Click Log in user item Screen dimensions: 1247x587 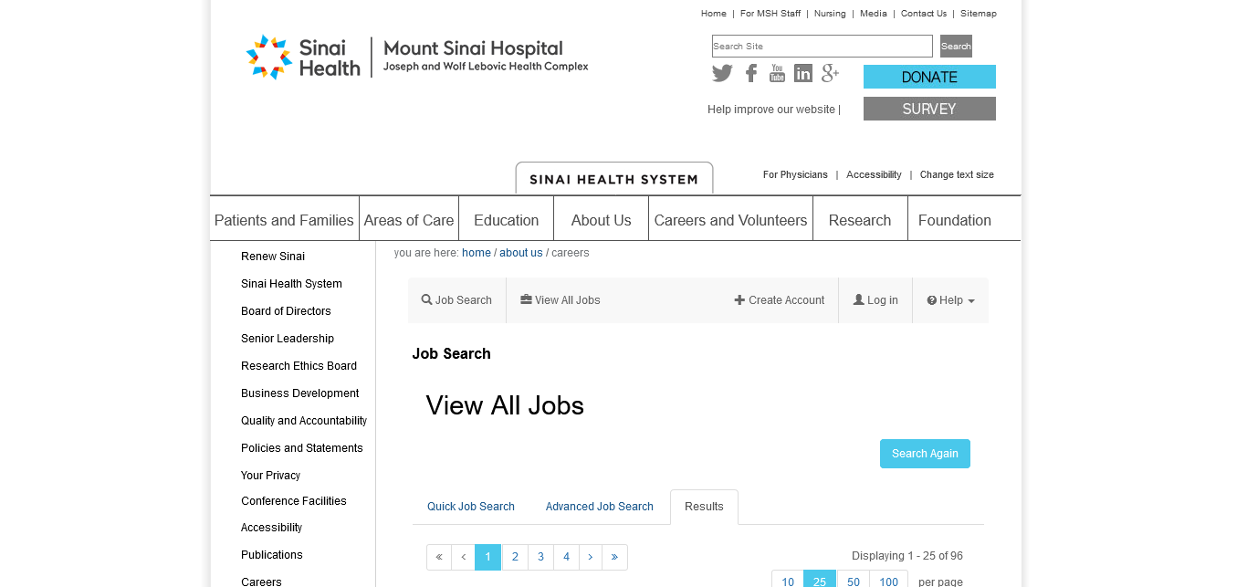[x=875, y=300]
